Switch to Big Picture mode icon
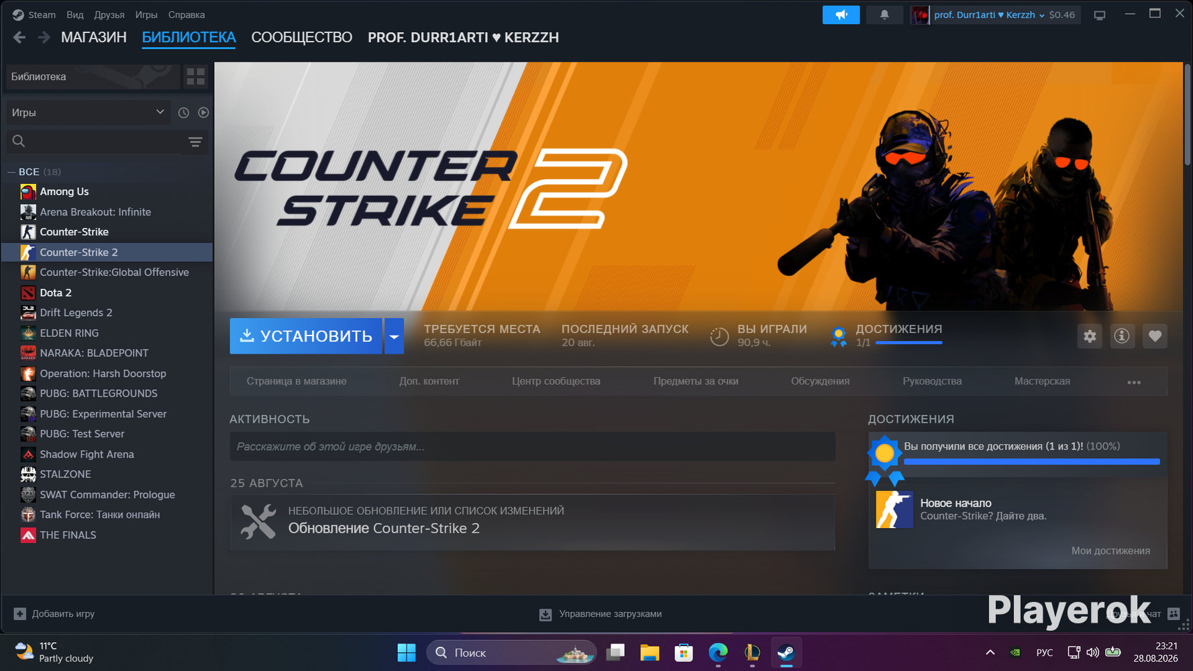The width and height of the screenshot is (1193, 671). pyautogui.click(x=1099, y=15)
